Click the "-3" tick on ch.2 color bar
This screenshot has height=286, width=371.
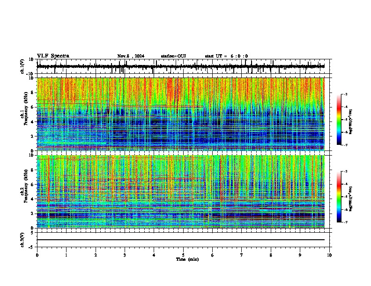point(346,172)
